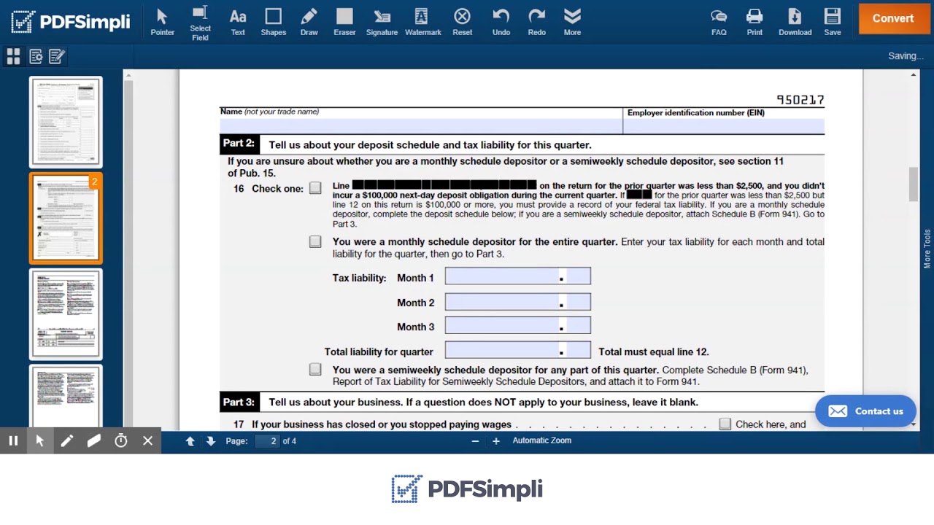
Task: Open the Automatic Zoom dropdown
Action: (542, 440)
